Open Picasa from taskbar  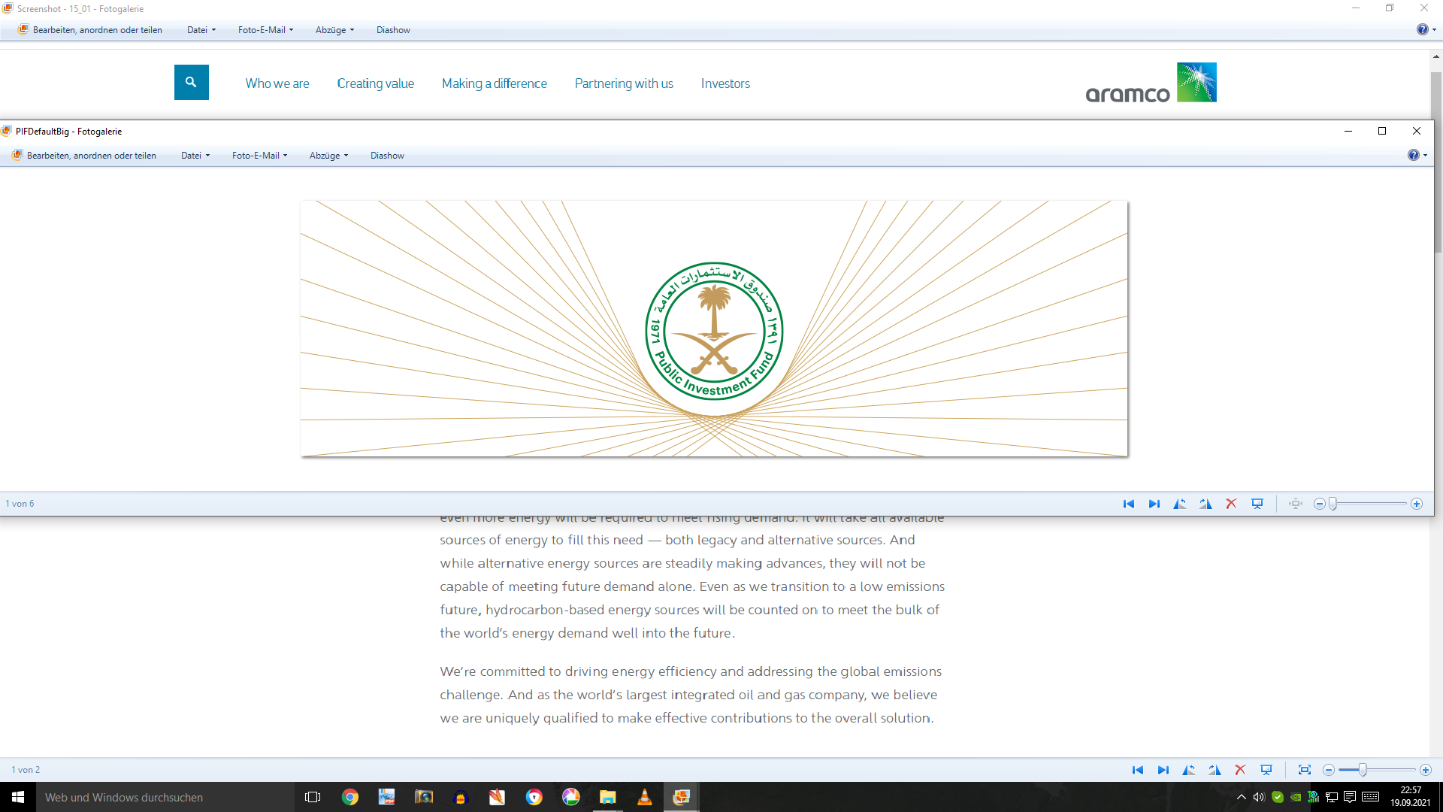571,797
